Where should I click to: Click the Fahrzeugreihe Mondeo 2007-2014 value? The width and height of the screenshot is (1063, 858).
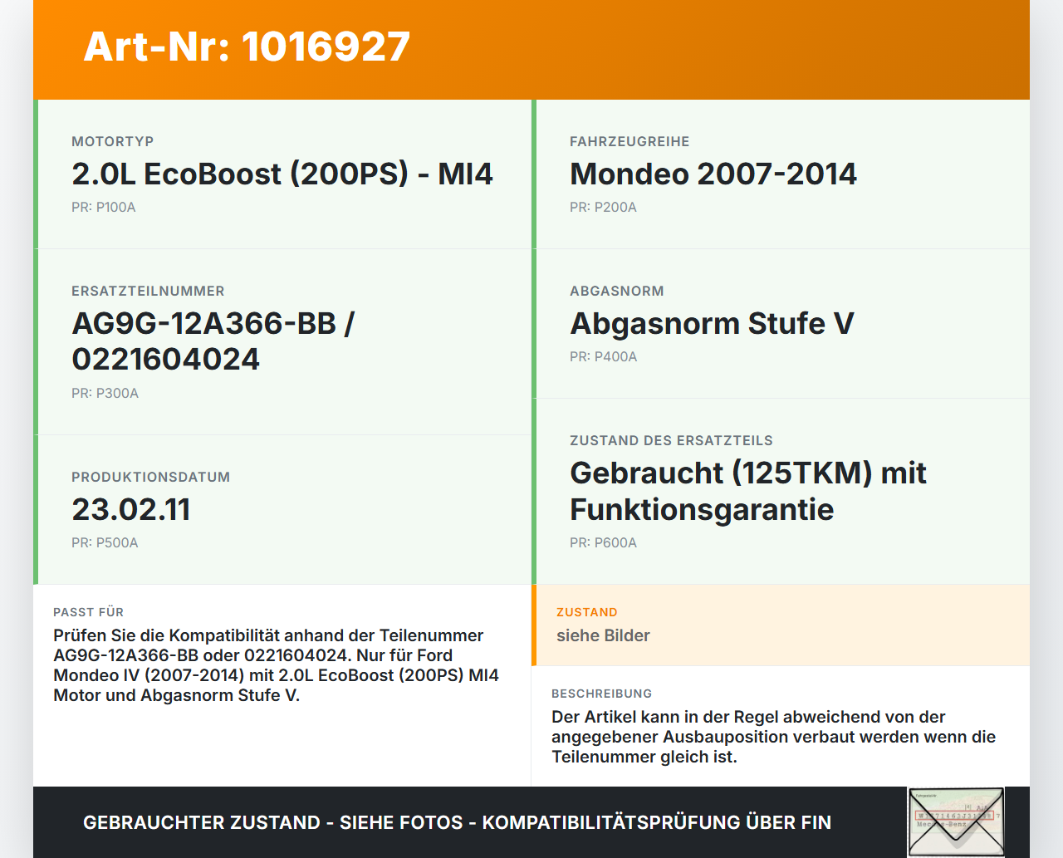[713, 174]
